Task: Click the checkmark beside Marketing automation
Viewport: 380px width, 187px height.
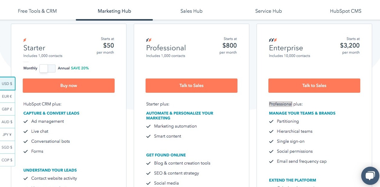Action: click(x=149, y=126)
